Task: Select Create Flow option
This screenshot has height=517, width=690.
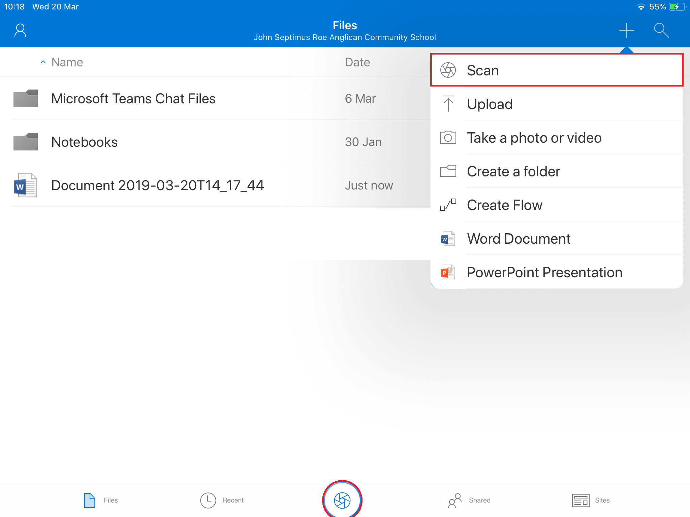Action: (x=557, y=205)
